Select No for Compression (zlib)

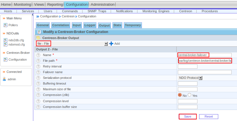click(x=180, y=95)
